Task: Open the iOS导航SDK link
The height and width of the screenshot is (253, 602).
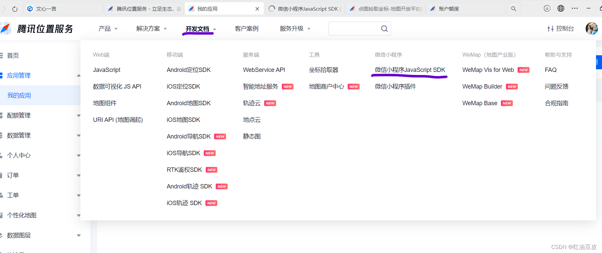Action: point(183,153)
